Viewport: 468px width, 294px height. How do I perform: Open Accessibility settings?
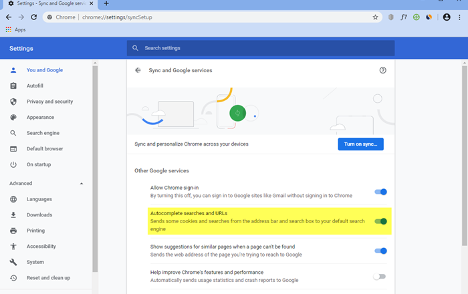[41, 247]
